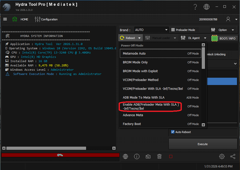Image resolution: width=240 pixels, height=170 pixels.
Task: Click the red stop square icon
Action: point(171,156)
